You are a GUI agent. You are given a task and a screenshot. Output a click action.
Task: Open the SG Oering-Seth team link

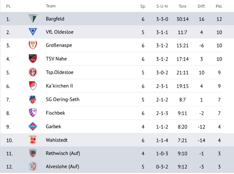pos(62,100)
